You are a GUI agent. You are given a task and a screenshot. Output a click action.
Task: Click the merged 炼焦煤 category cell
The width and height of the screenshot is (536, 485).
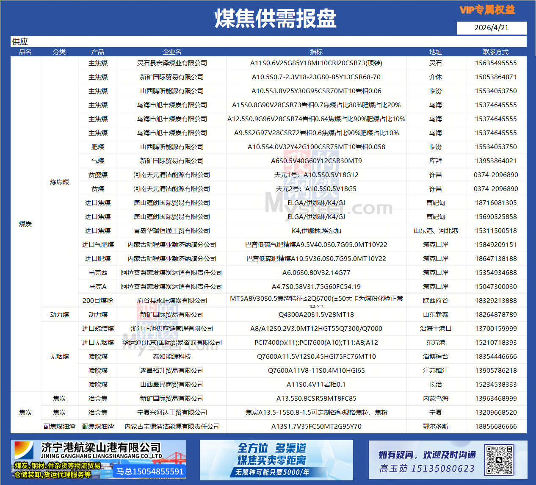(x=59, y=182)
